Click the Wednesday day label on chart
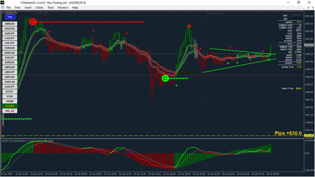The image size is (315, 177). 214,13
